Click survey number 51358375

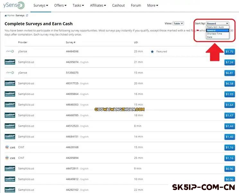(x=72, y=73)
